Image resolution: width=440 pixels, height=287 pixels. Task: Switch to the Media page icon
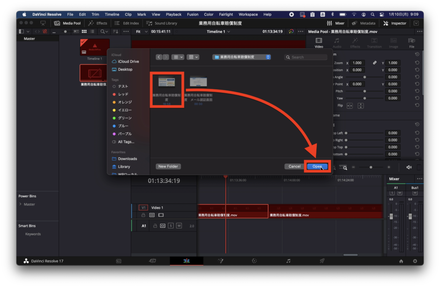[x=119, y=261]
